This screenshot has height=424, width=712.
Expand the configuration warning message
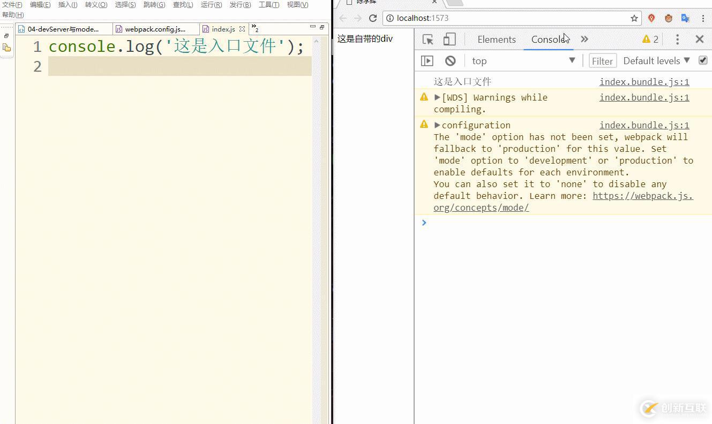[x=437, y=125]
